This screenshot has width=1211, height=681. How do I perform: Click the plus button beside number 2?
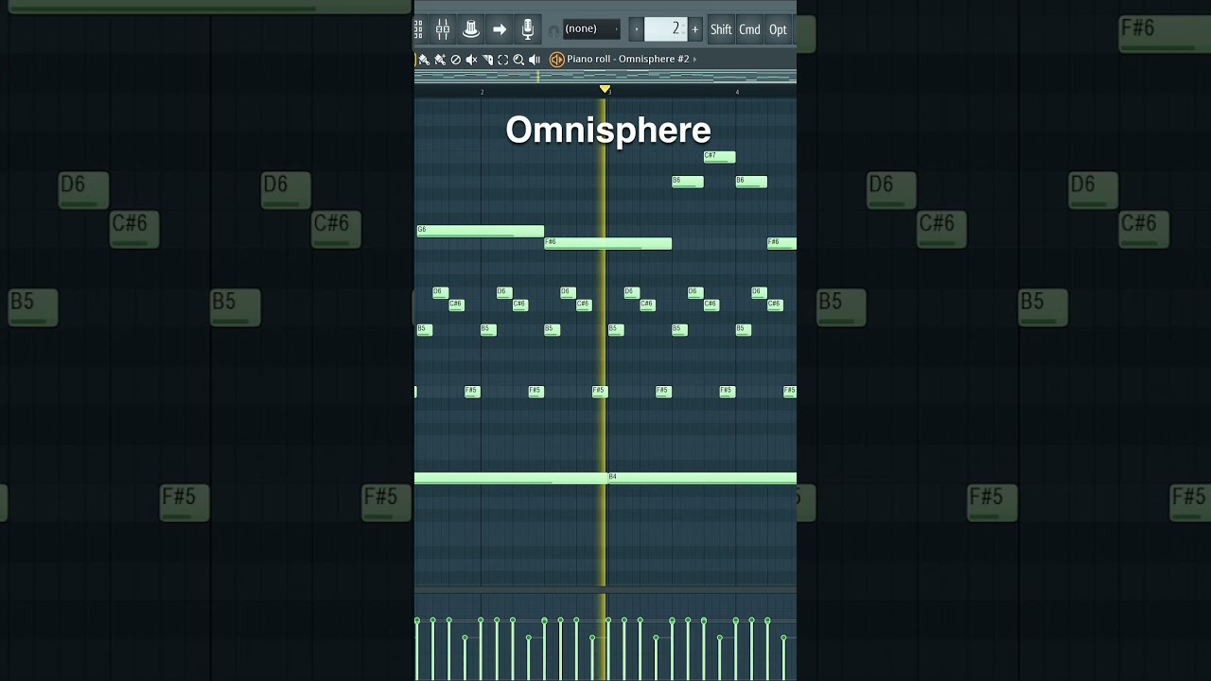pyautogui.click(x=695, y=29)
